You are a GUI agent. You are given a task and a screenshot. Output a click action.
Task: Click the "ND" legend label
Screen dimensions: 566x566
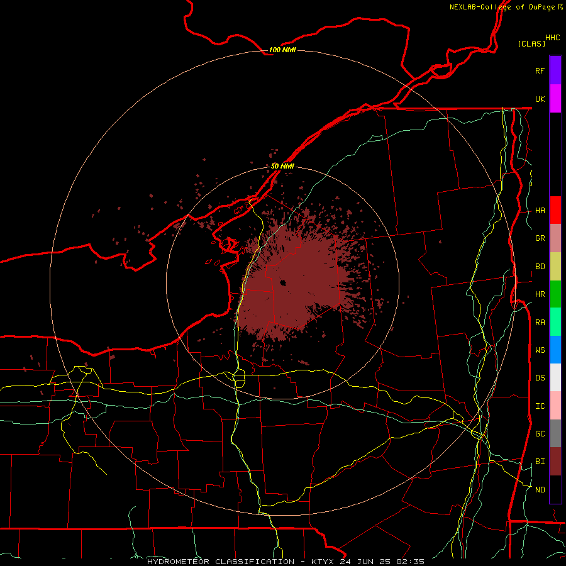(x=540, y=490)
